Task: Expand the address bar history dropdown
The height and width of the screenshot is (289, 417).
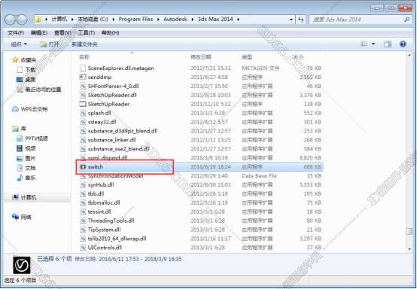Action: click(291, 20)
